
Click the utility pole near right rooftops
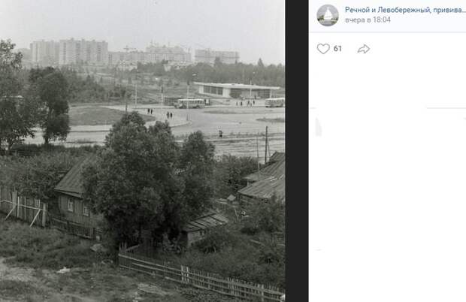tap(266, 145)
